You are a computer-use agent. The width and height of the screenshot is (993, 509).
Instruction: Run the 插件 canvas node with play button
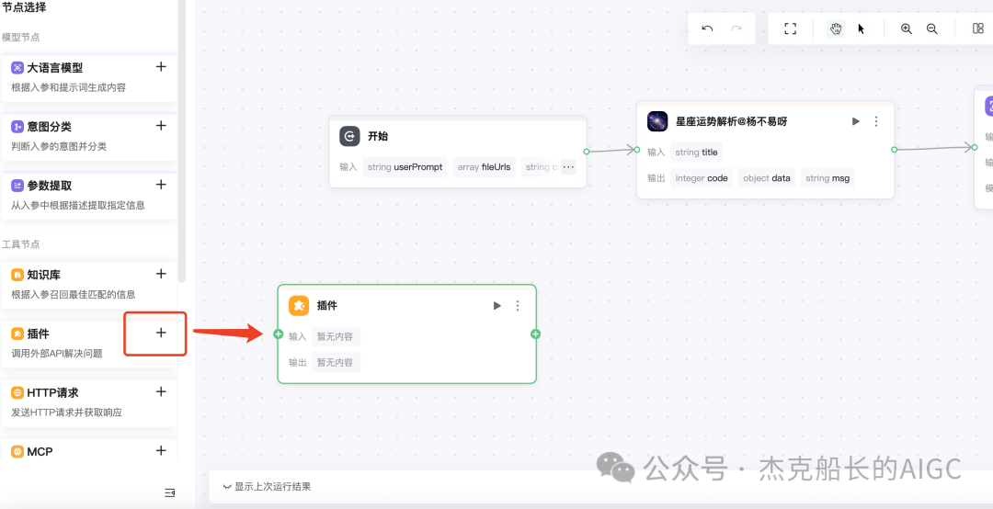pyautogui.click(x=497, y=306)
